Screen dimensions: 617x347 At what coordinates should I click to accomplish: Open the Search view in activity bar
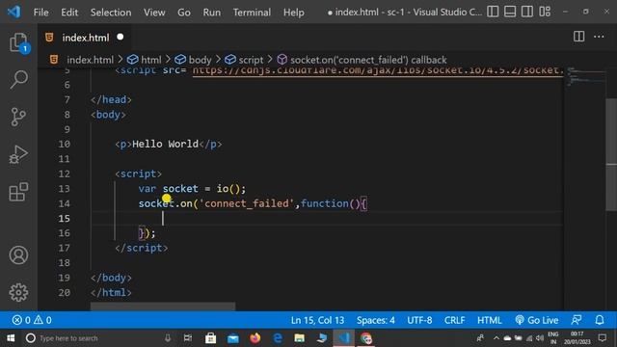click(x=18, y=80)
